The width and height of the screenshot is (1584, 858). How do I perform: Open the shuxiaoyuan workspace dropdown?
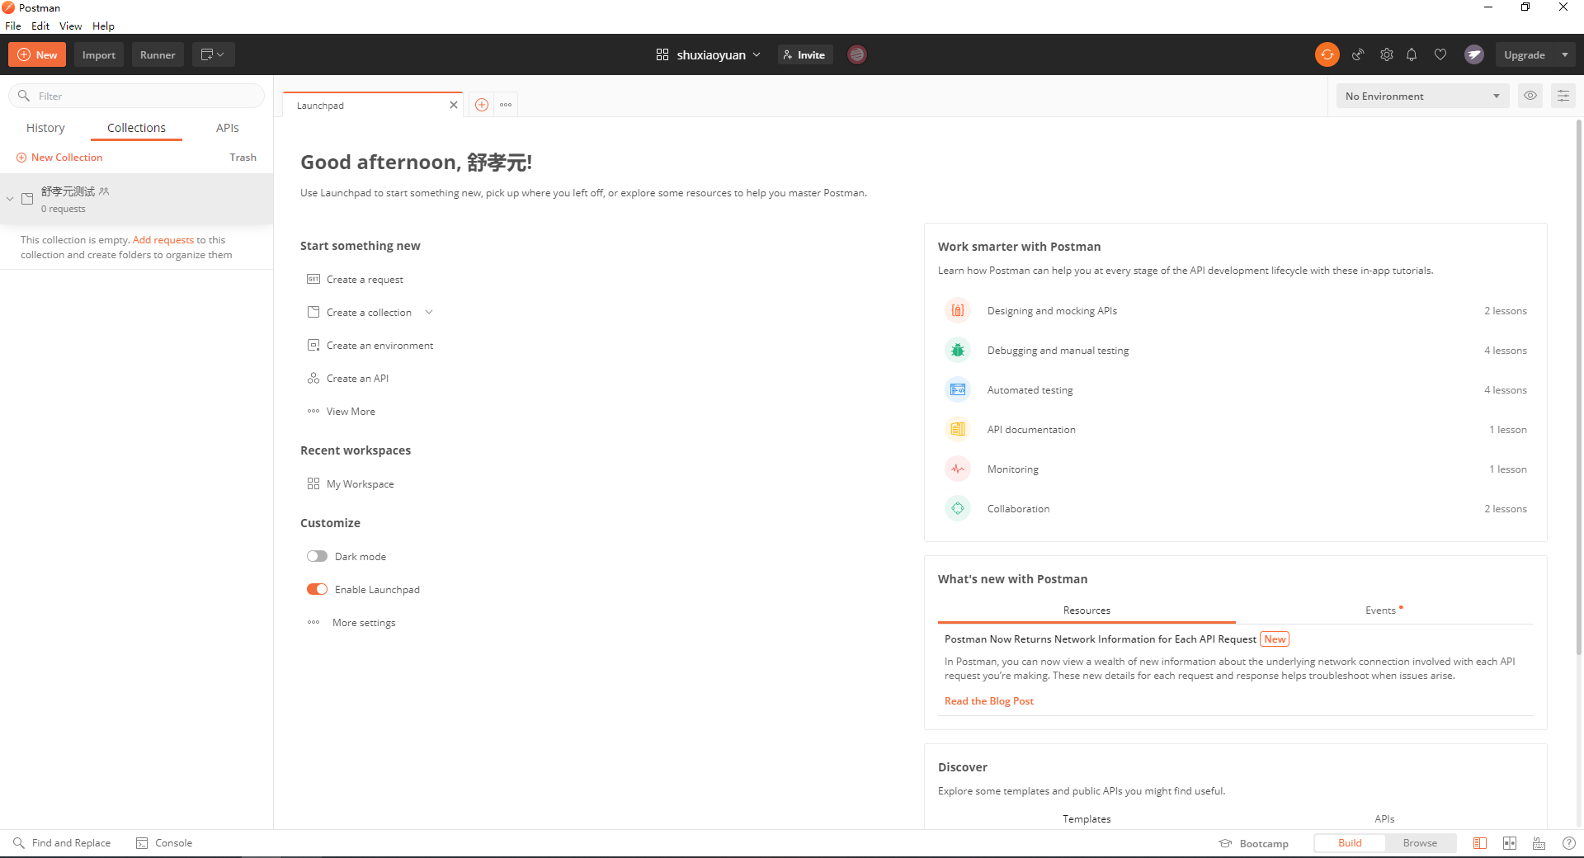(x=708, y=54)
